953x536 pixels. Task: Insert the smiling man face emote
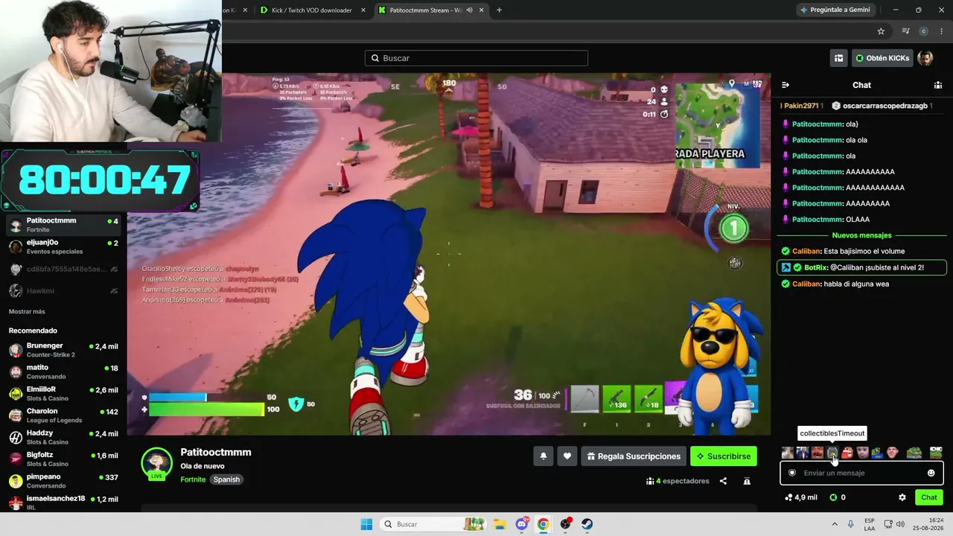(892, 453)
